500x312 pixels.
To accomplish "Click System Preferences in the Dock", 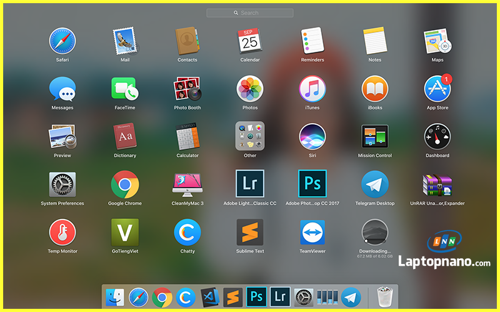I will click(x=304, y=298).
